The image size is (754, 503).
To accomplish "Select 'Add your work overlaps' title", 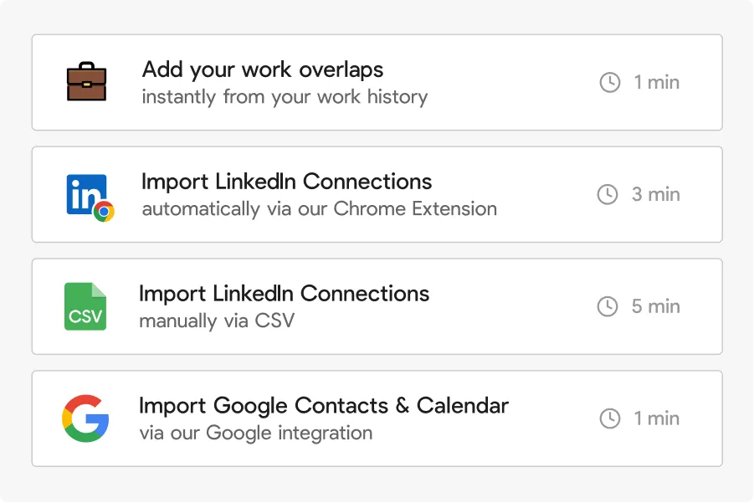I will coord(263,69).
